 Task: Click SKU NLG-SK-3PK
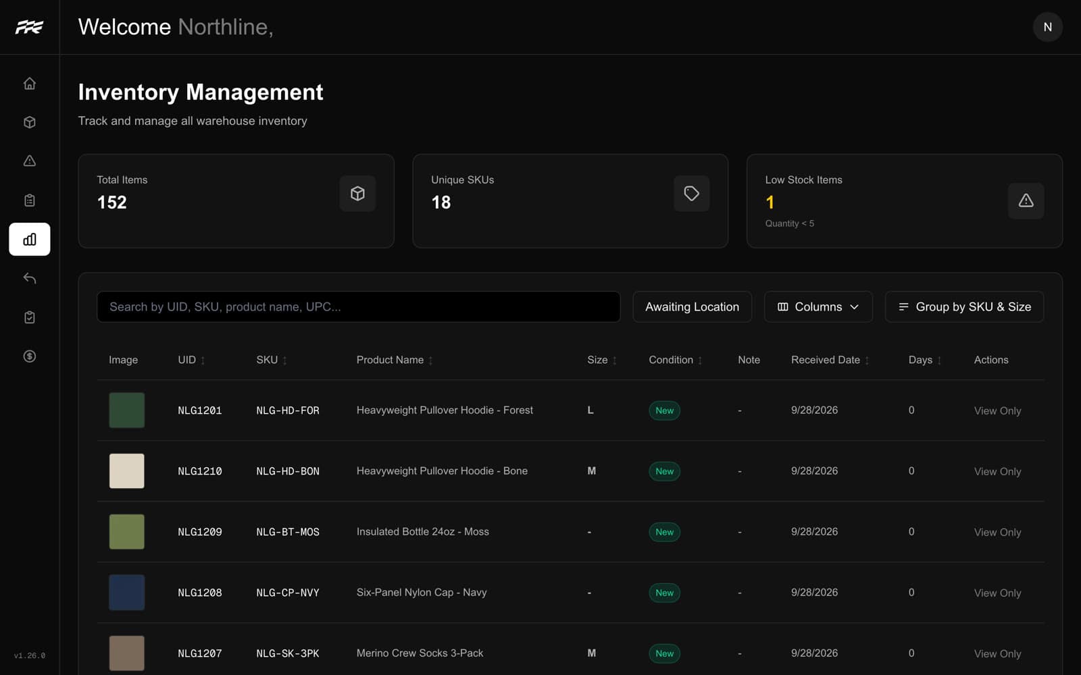[x=288, y=653]
